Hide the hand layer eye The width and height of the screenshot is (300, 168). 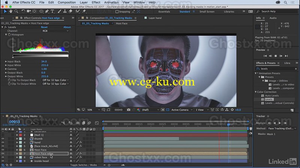click(3, 142)
